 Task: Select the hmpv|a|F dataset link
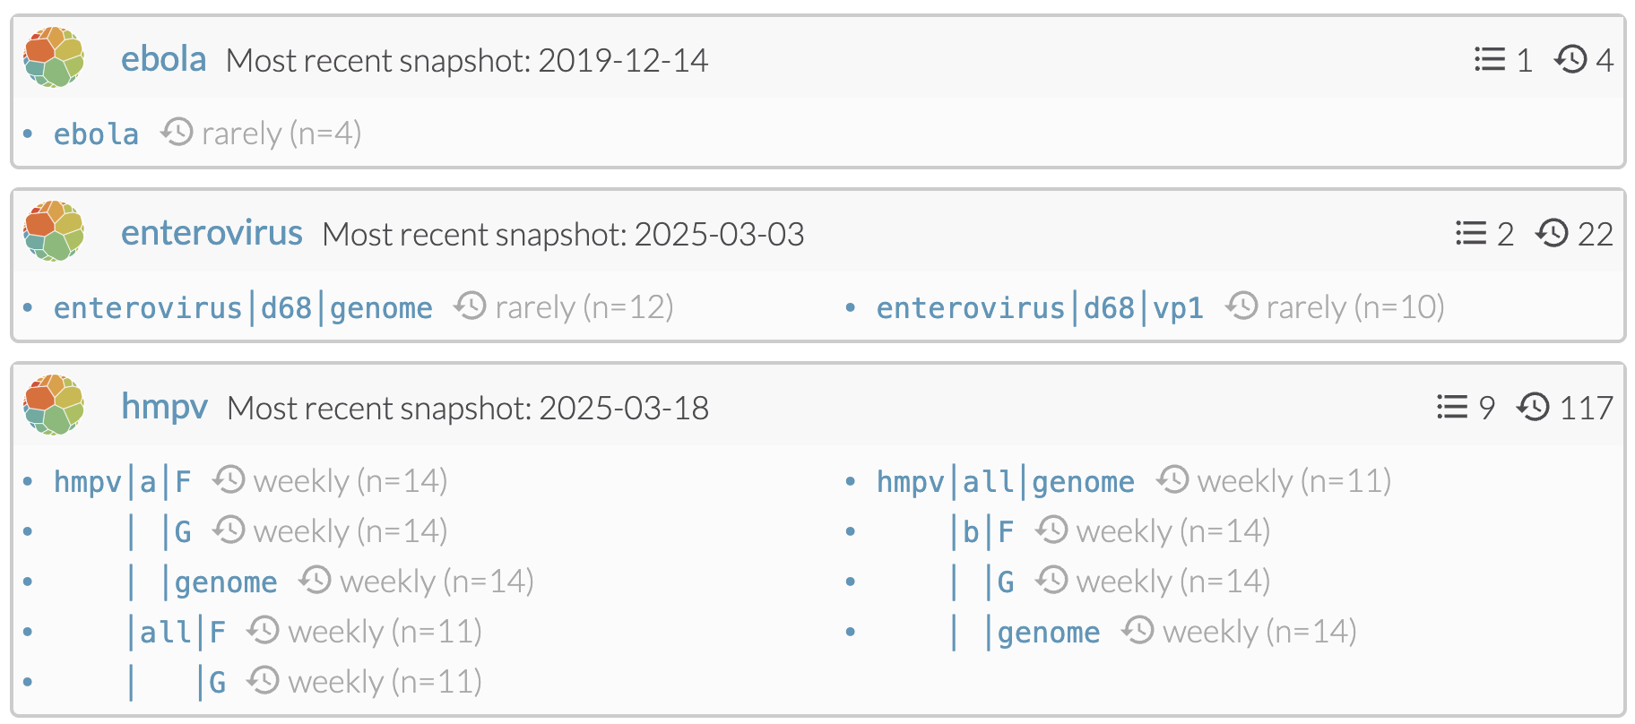[122, 482]
